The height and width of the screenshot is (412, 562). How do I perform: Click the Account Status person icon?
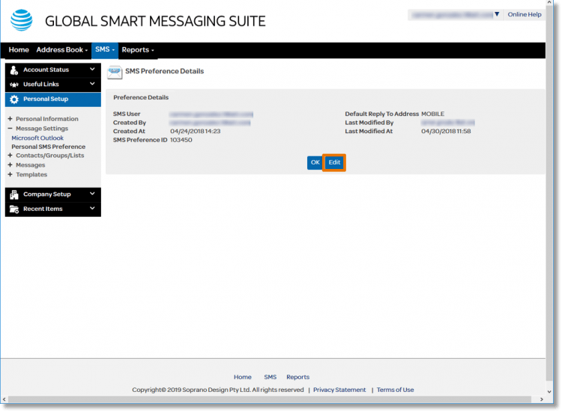(x=14, y=70)
